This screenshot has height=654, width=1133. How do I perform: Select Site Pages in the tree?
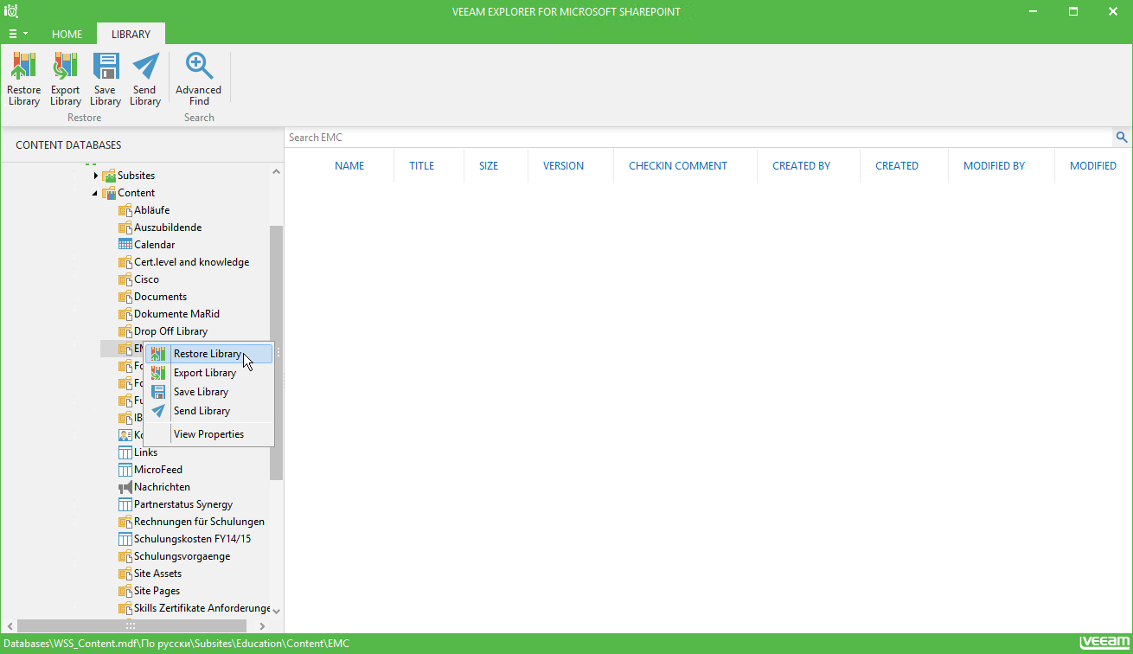pyautogui.click(x=157, y=591)
